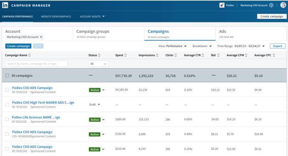The height and width of the screenshot is (156, 288).
Task: Click Marketing CXO Account in header
Action: 254,5
